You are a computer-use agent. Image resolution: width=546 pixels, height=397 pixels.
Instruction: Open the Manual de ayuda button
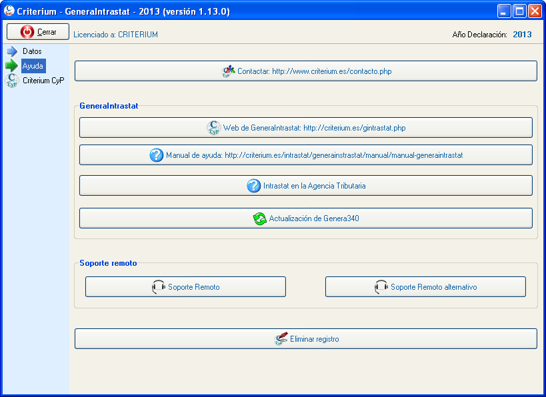click(x=306, y=155)
